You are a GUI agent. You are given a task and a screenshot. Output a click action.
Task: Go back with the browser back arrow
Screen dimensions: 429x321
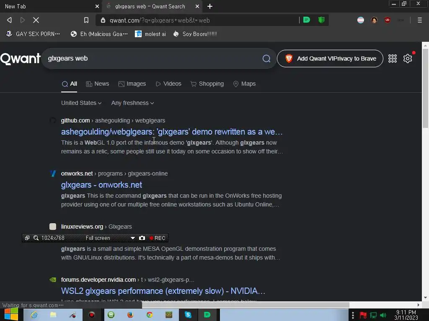click(x=9, y=20)
